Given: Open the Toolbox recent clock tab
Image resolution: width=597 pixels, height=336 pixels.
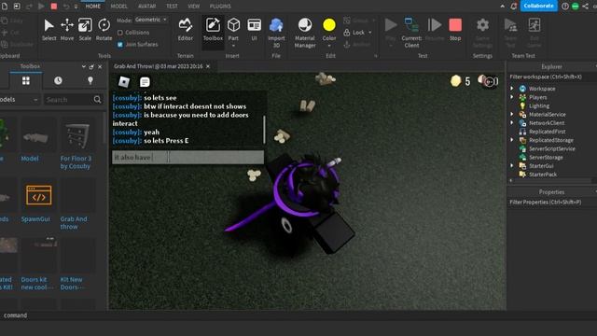Looking at the screenshot, I should [x=58, y=81].
